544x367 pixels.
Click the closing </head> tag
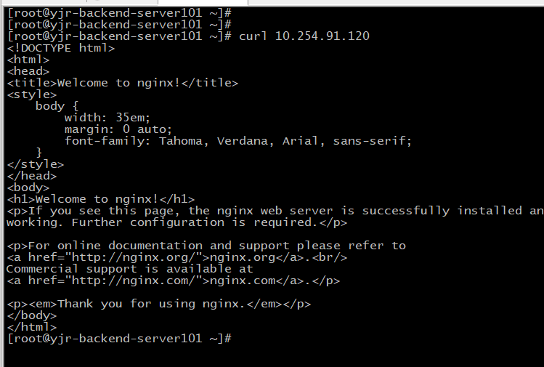click(x=31, y=176)
